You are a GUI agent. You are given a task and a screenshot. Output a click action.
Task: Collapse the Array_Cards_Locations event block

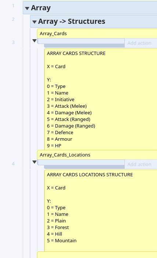pyautogui.click(x=34, y=162)
